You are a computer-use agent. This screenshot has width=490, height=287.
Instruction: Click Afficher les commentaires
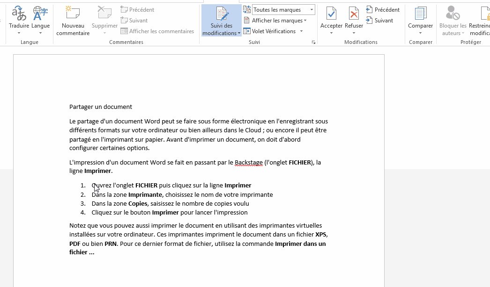click(157, 31)
